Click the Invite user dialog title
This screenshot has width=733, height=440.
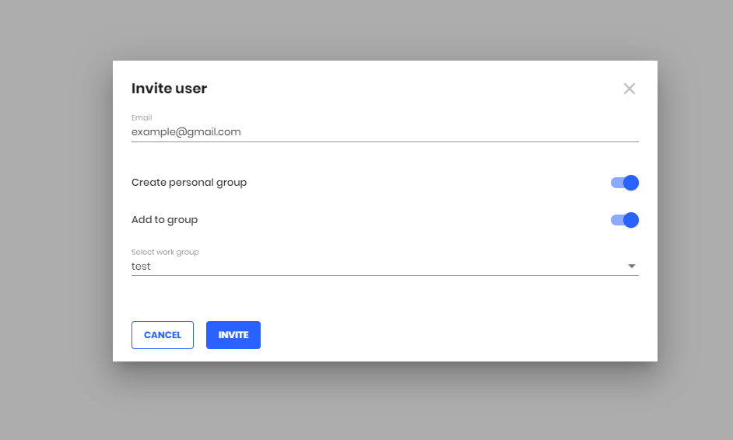pyautogui.click(x=169, y=89)
